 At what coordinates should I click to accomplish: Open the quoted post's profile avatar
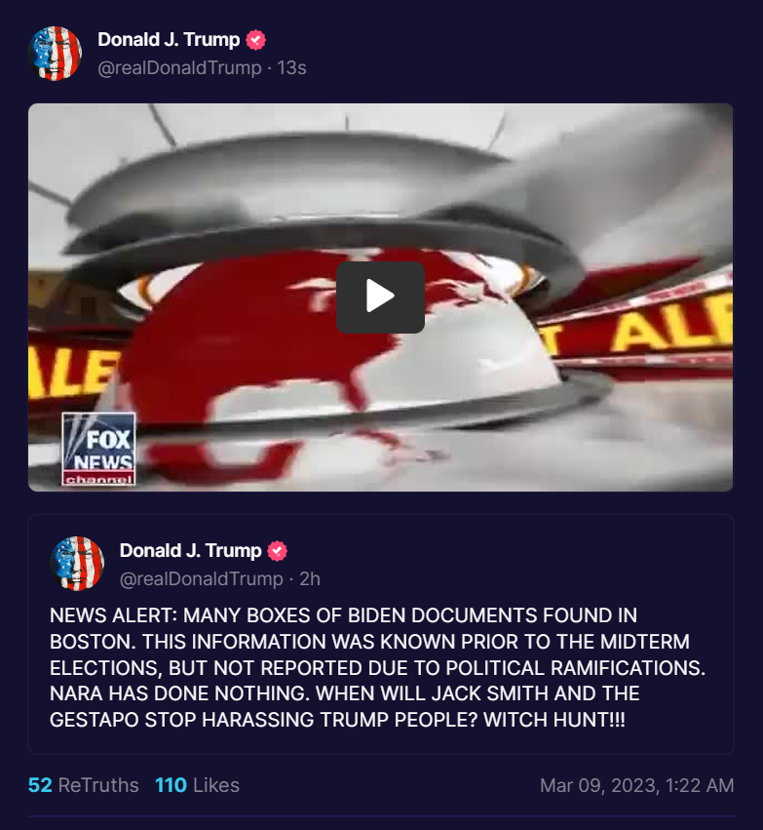point(77,564)
